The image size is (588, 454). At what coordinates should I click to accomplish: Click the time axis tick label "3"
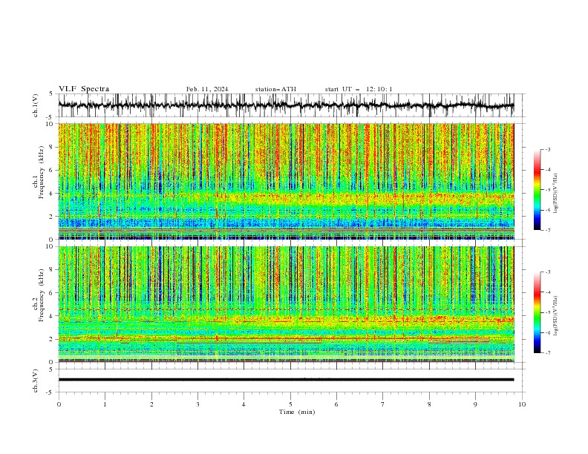(197, 404)
